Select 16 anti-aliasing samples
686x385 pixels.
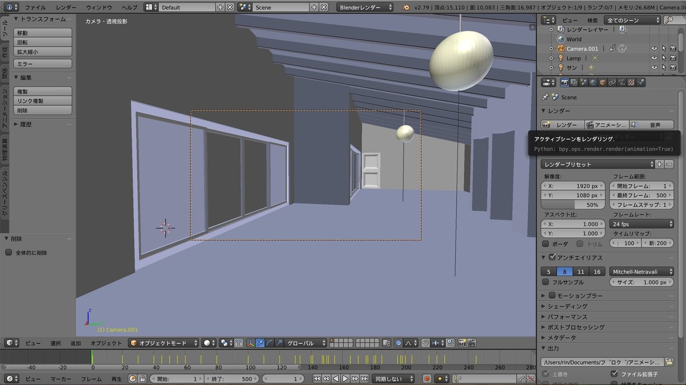(x=597, y=272)
